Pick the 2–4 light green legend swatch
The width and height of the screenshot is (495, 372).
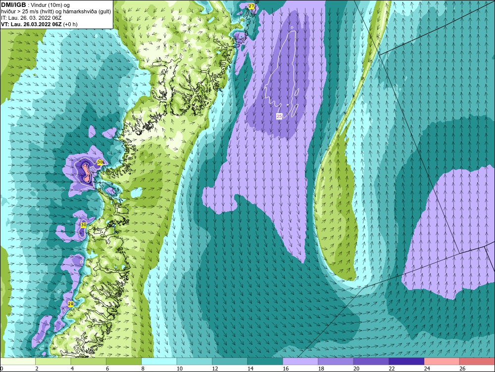click(x=53, y=361)
